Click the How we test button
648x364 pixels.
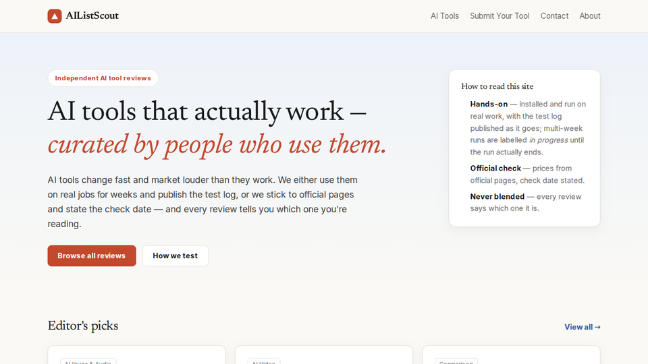click(x=175, y=256)
